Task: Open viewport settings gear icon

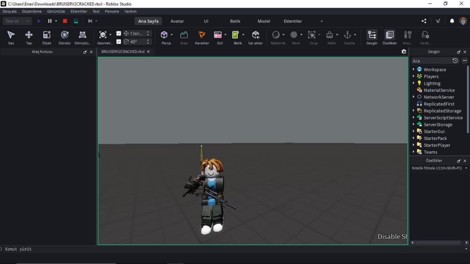Action: pyautogui.click(x=404, y=52)
